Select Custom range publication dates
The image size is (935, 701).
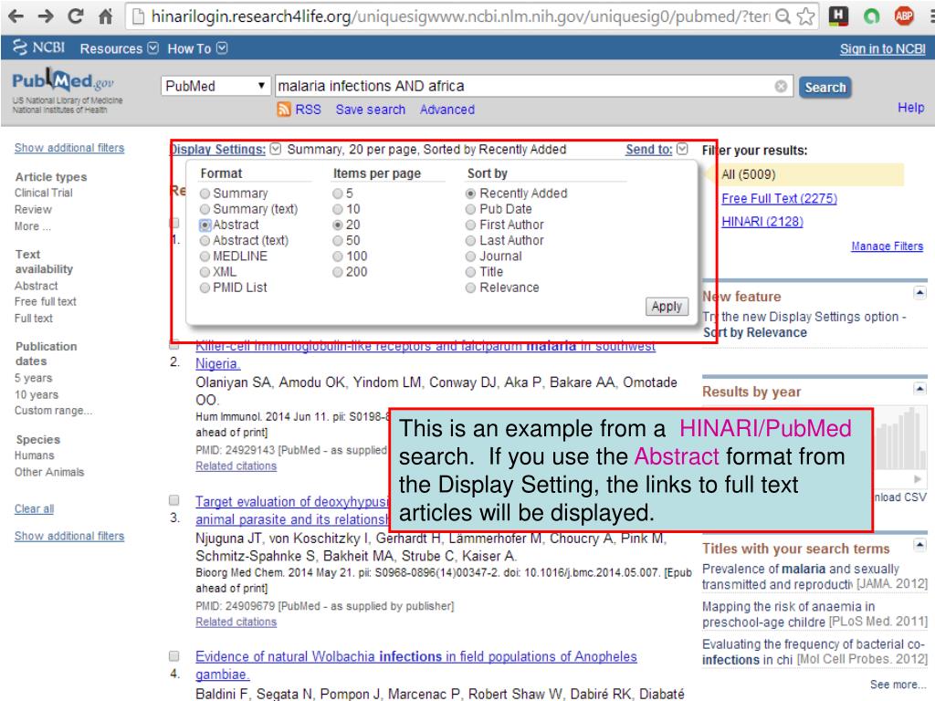[54, 411]
